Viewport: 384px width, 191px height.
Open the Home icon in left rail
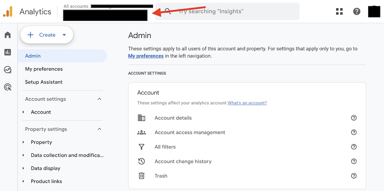tap(8, 35)
